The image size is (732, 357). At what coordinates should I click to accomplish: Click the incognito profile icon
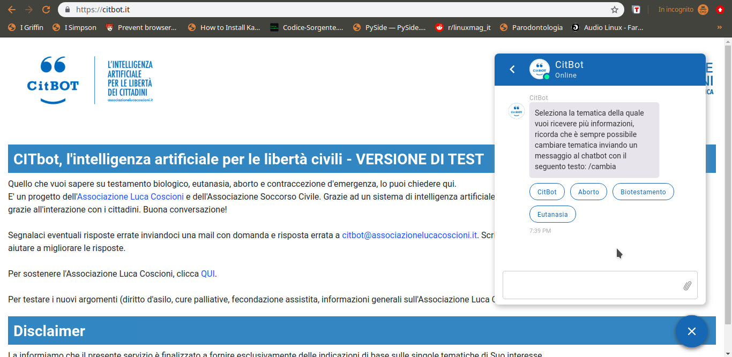click(x=704, y=10)
